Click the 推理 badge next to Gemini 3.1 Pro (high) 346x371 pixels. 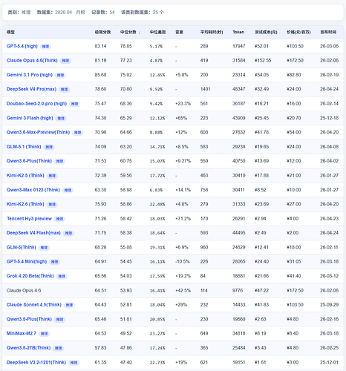point(60,75)
